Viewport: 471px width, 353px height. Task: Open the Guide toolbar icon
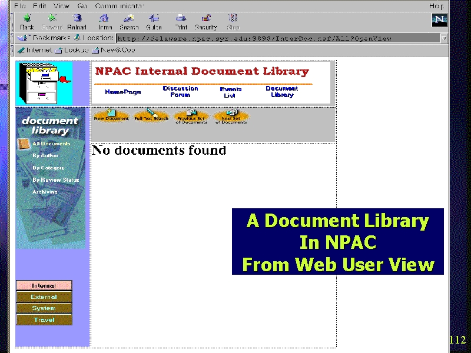[x=154, y=18]
